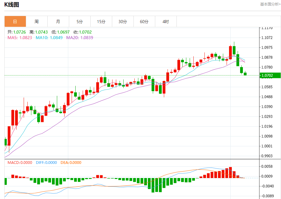Click the MA5: 1.0823 indicator label
Viewport: 281px width, 199px height.
tap(20, 38)
